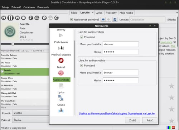Expand the tab list dropdown arrow
The width and height of the screenshot is (179, 130).
tap(177, 13)
